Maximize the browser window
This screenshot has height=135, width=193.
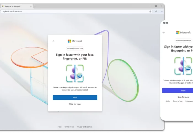point(156,6)
